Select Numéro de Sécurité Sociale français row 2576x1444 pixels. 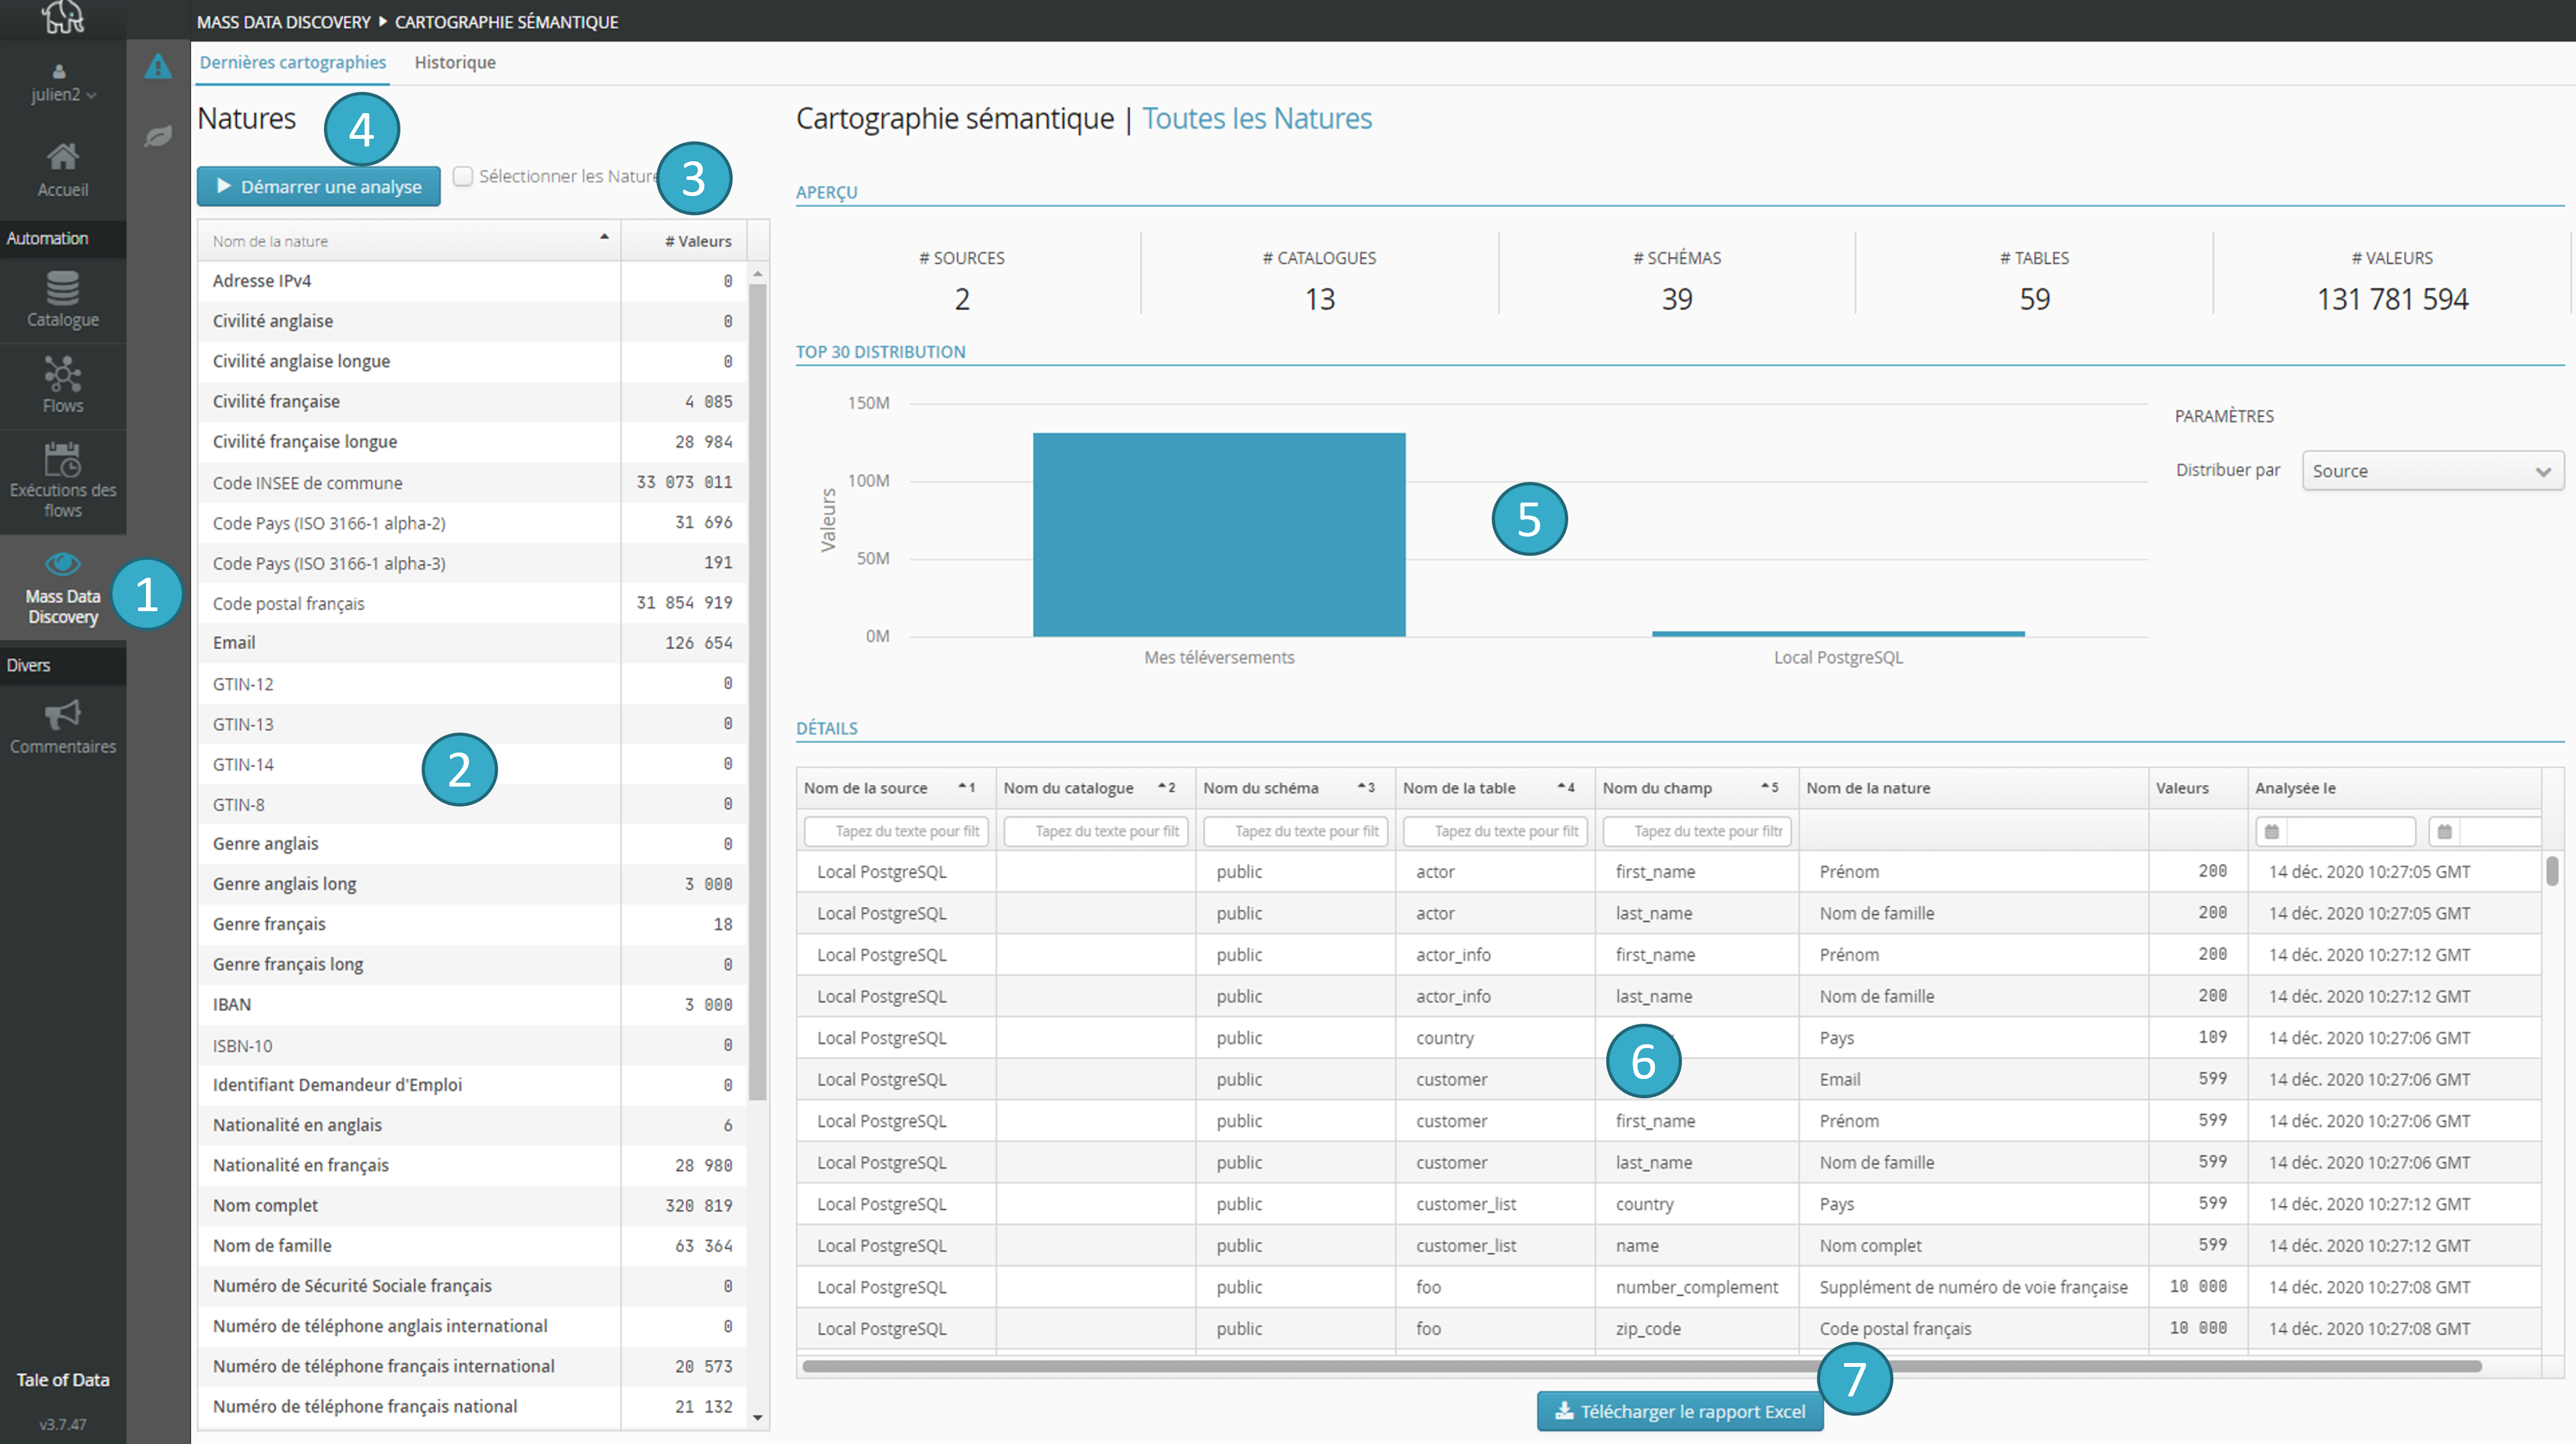pyautogui.click(x=472, y=1286)
